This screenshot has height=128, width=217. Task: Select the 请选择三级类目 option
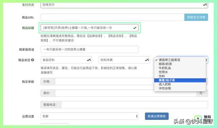click(180, 60)
